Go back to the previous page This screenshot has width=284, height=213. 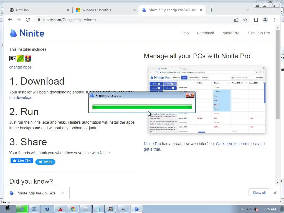click(x=10, y=20)
